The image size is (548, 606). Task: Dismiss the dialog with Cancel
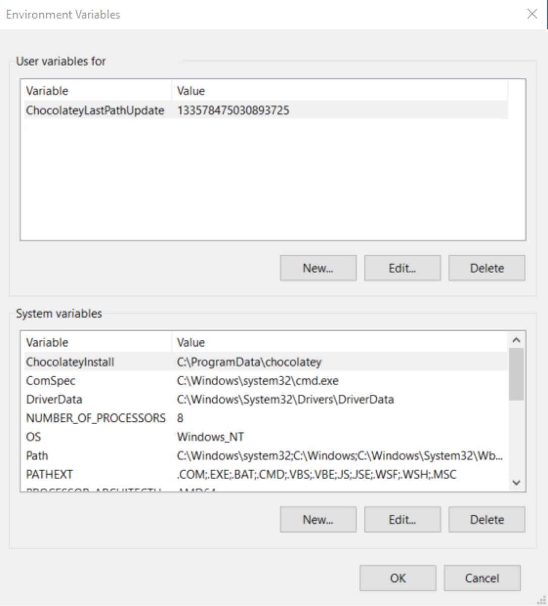[482, 578]
